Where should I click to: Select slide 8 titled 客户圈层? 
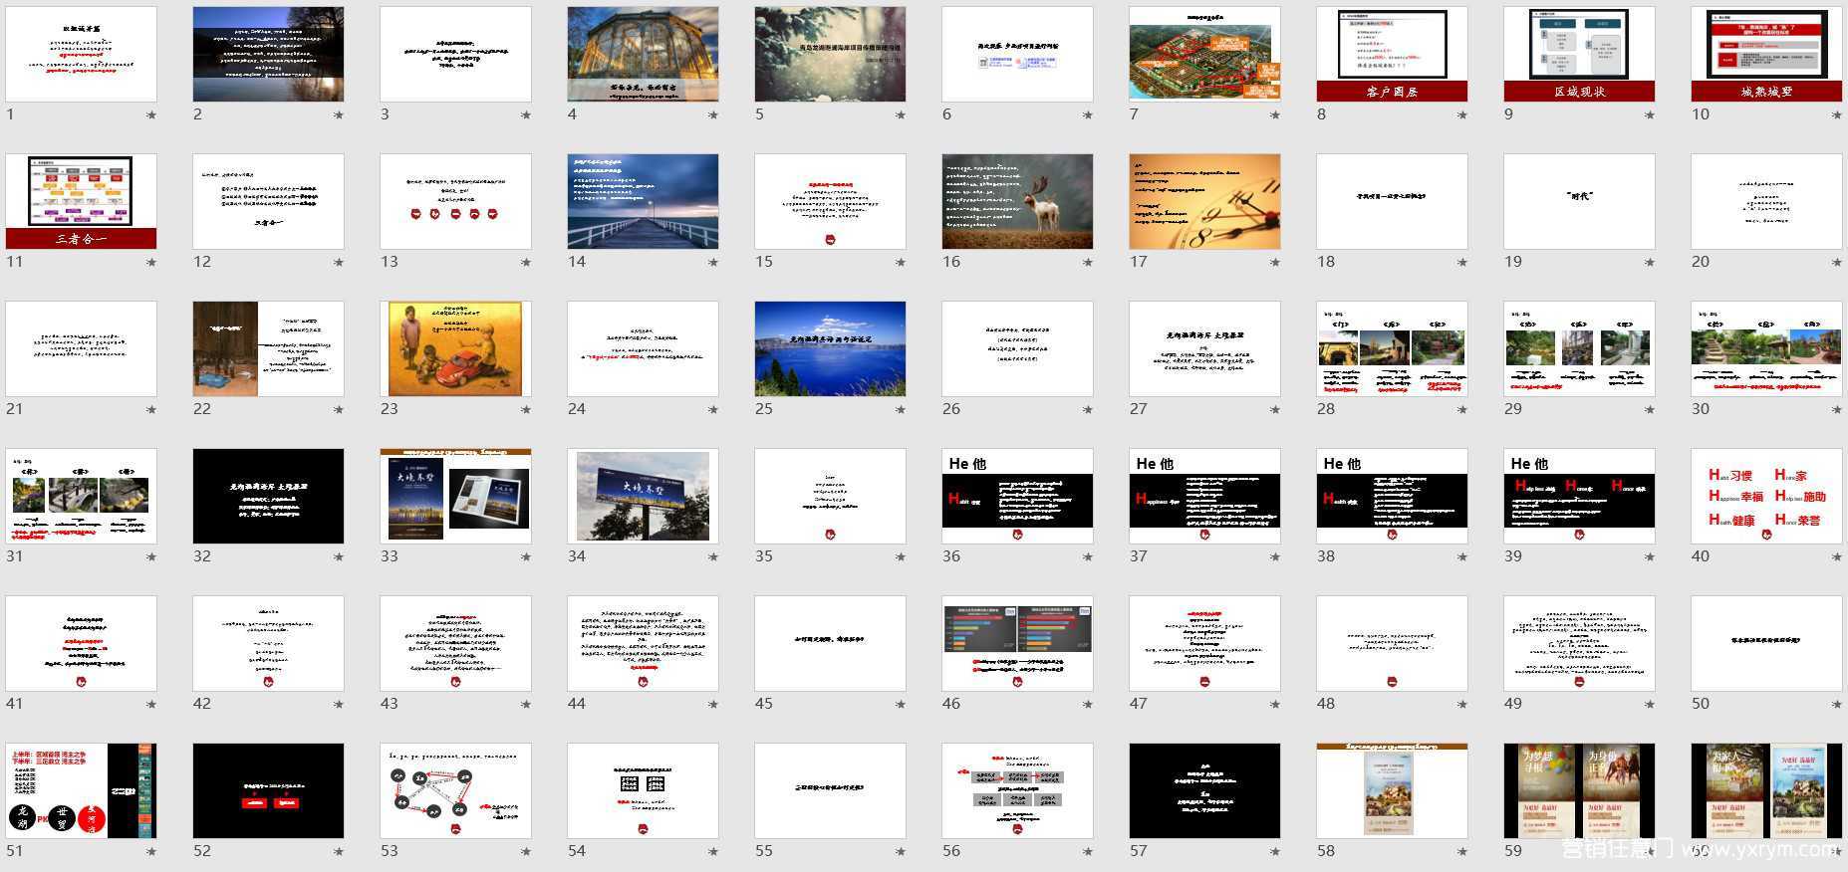1392,54
